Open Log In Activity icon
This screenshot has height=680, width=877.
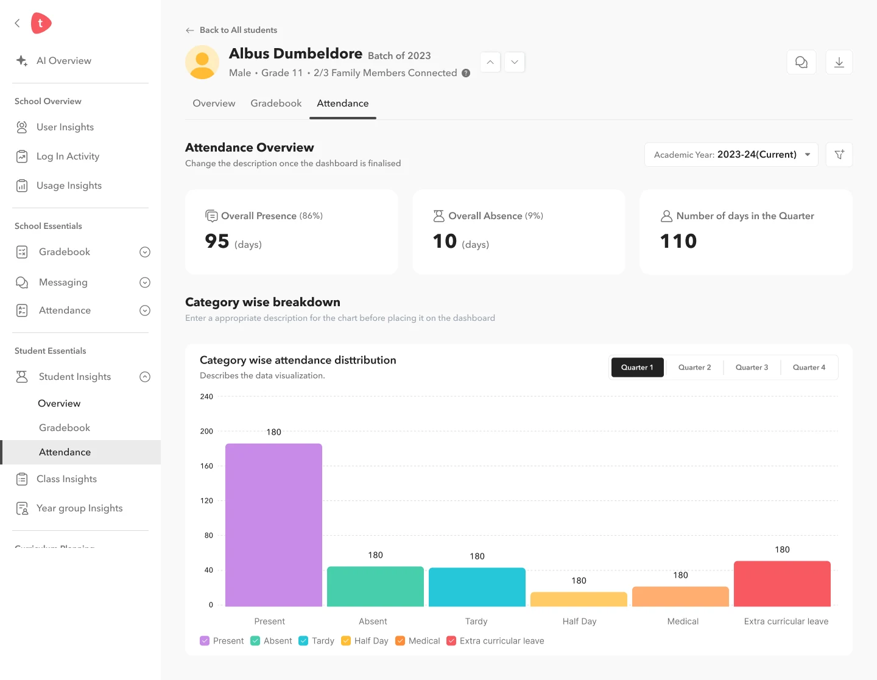pyautogui.click(x=22, y=156)
